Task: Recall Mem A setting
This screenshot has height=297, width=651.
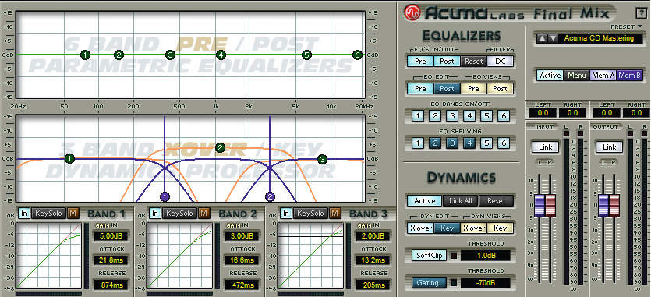Action: (603, 76)
